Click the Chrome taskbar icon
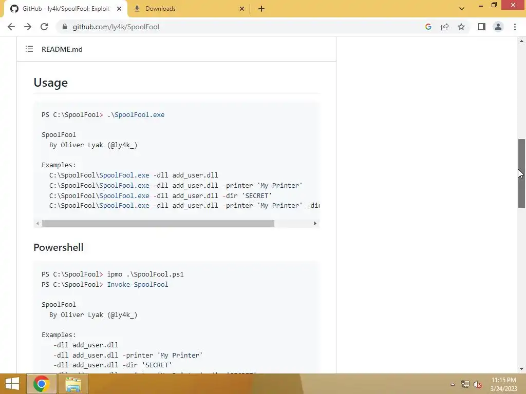Image resolution: width=526 pixels, height=394 pixels. click(42, 384)
